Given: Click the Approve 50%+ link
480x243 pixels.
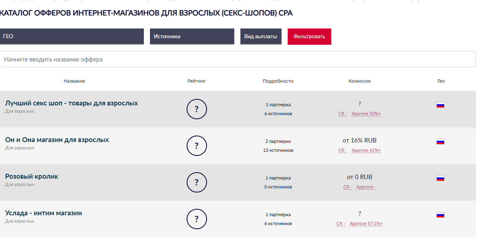Looking at the screenshot, I should coord(366,114).
